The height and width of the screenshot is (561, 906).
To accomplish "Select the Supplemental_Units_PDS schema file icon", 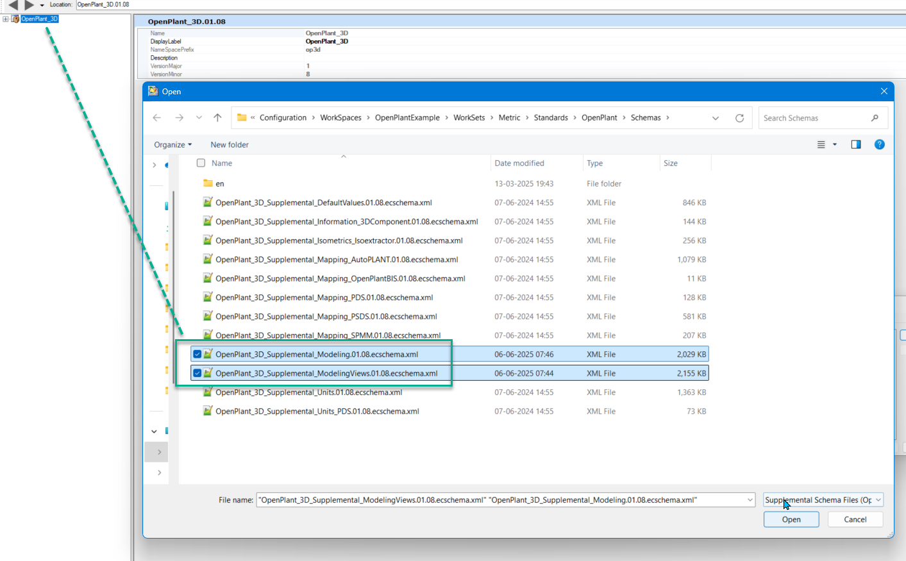I will (x=208, y=411).
